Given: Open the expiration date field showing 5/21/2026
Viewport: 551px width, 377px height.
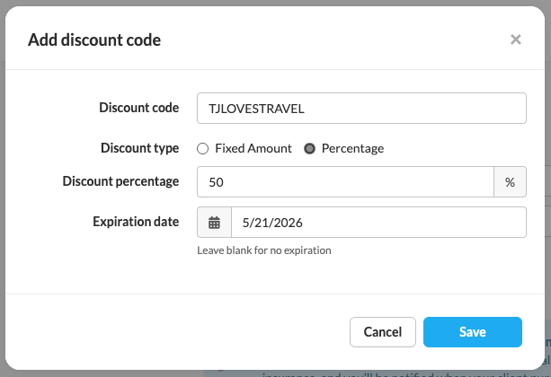Looking at the screenshot, I should [x=378, y=223].
